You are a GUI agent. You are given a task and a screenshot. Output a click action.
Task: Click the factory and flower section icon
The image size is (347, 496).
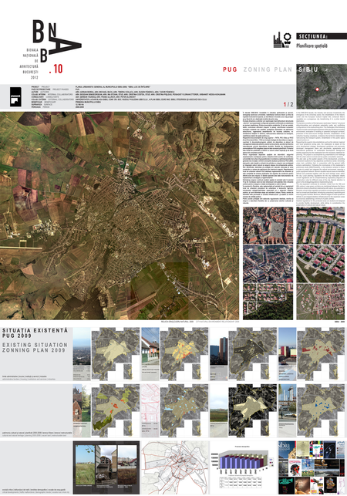pos(282,40)
